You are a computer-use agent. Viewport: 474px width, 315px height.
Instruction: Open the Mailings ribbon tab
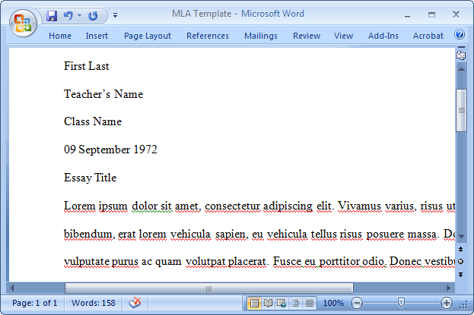point(261,36)
